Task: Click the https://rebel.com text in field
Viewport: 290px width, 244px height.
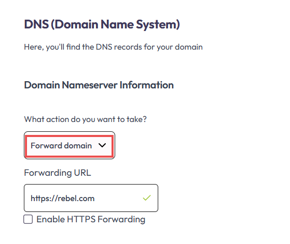Action: [62, 199]
